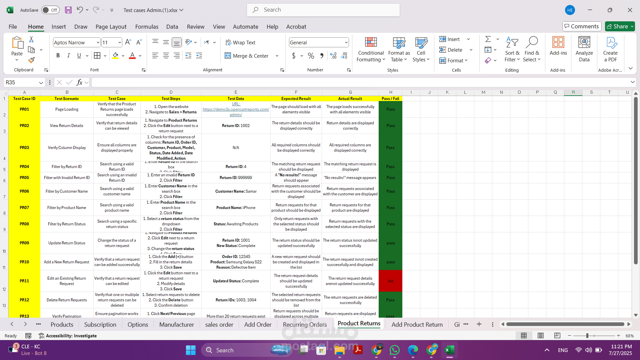The width and height of the screenshot is (640, 360).
Task: Click the Format Painter brush icon
Action: coord(31,60)
